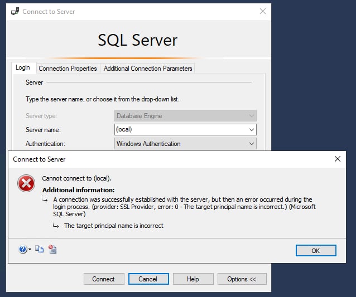Click the 'SQL Server' banner heading
This screenshot has width=356, height=297.
click(138, 40)
